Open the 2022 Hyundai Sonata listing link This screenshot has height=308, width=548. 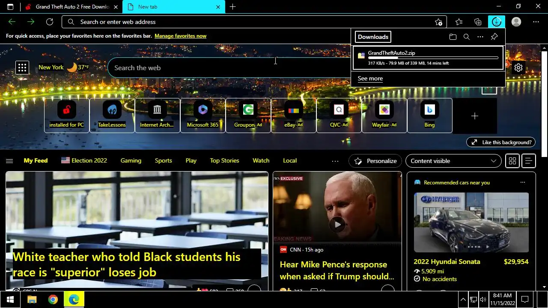[447, 261]
